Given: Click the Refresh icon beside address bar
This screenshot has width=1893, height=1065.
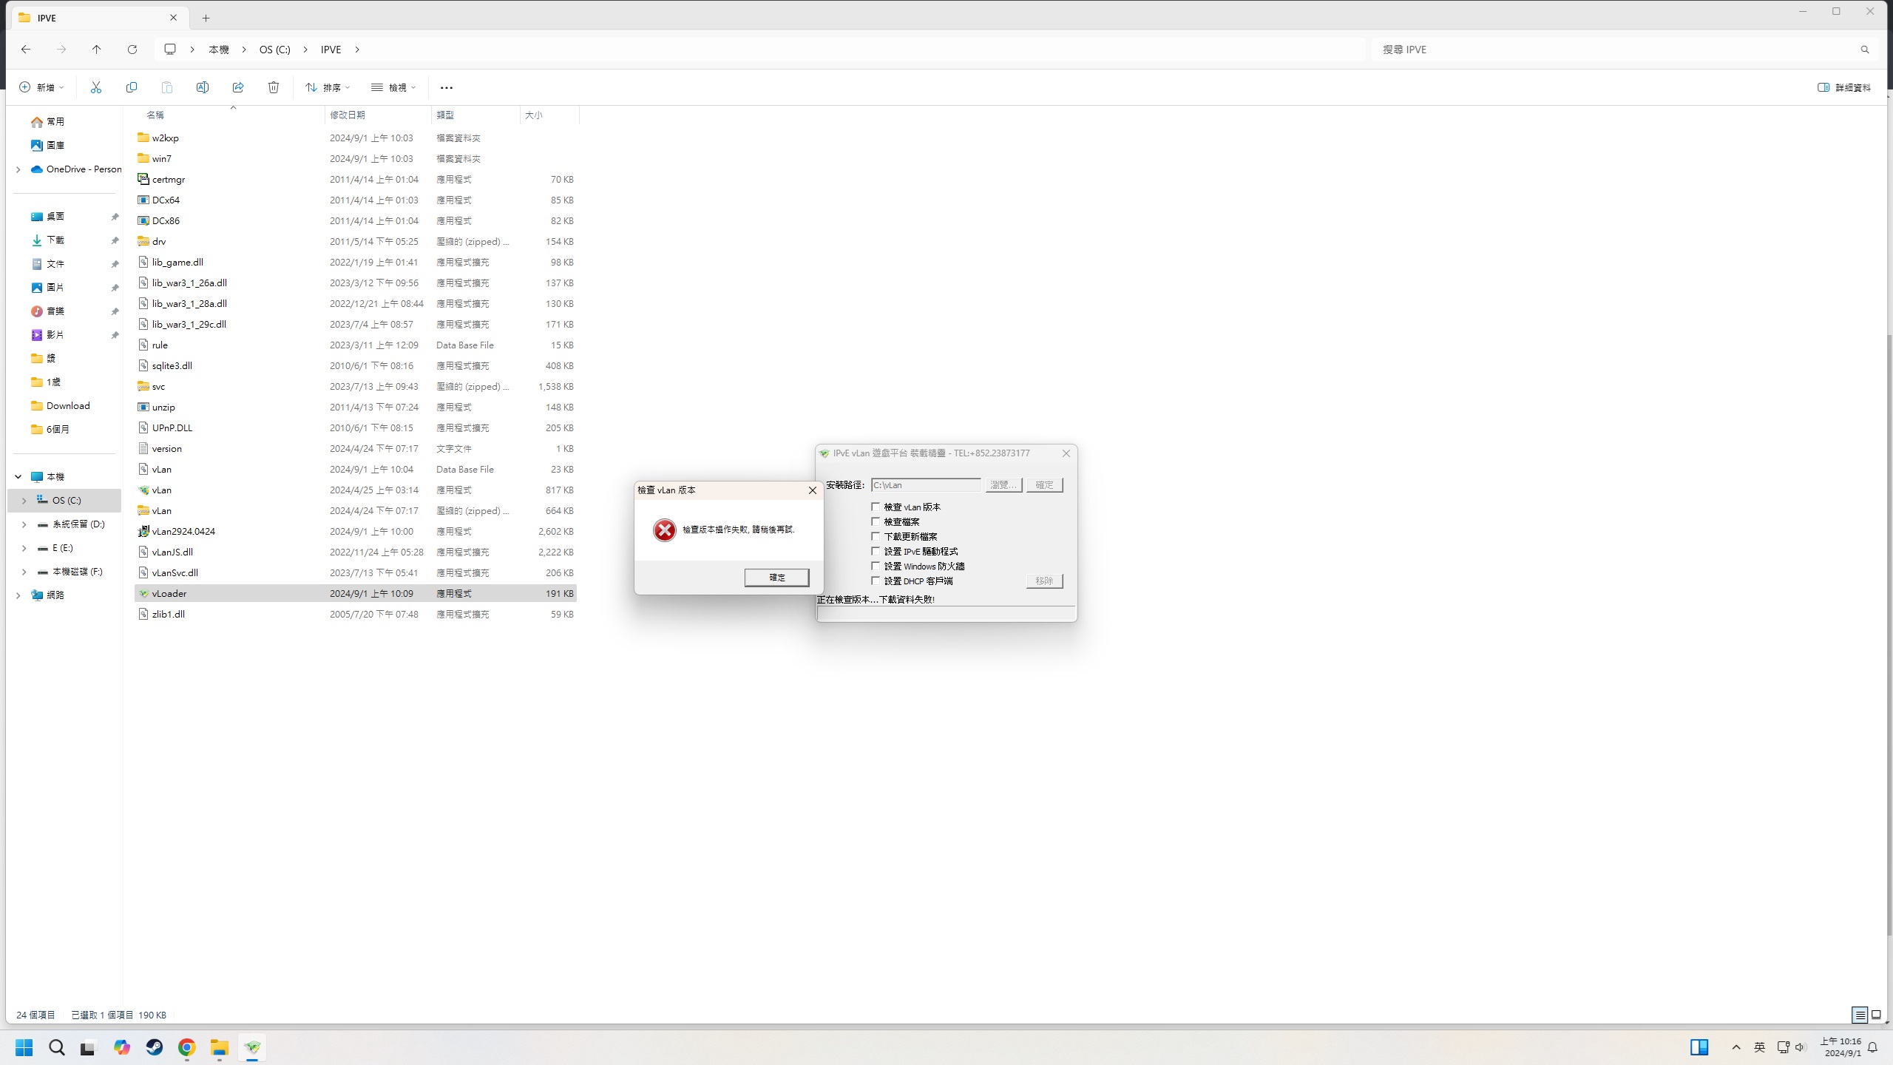Looking at the screenshot, I should coord(132,50).
